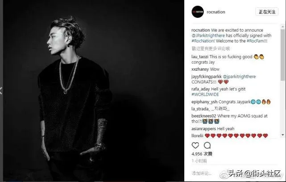
Task: Open jayyfckingparkk commenter profile
Action: pyautogui.click(x=207, y=76)
